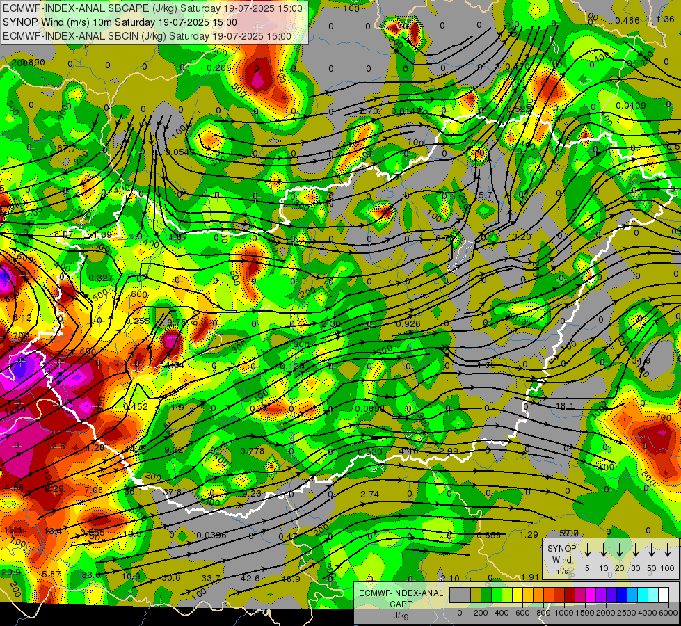Click the 30.6 value on the map
Image resolution: width=681 pixels, height=626 pixels.
(170, 578)
